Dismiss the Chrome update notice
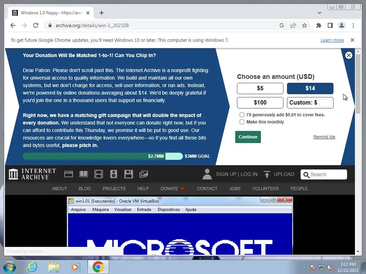366x274 pixels. point(352,40)
